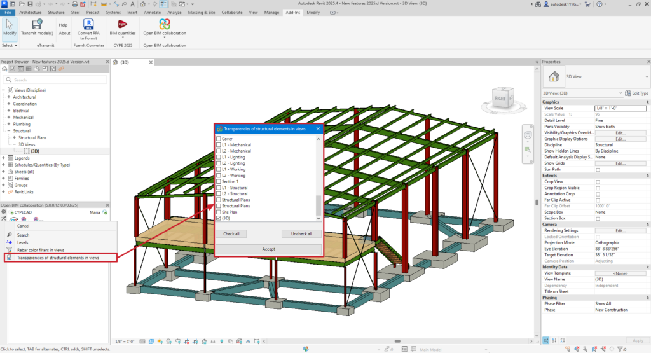
Task: Check the Cover checkbox
Action: (x=219, y=139)
